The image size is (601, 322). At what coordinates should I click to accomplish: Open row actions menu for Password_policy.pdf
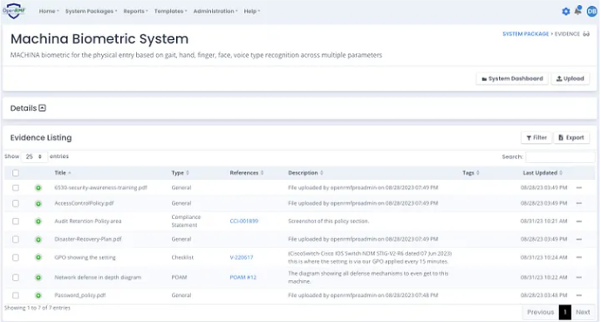point(579,295)
